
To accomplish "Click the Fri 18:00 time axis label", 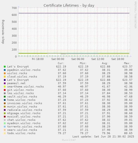I will [x=38, y=59].
